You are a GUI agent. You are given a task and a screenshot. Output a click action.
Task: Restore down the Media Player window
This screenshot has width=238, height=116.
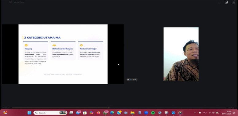coord(227,2)
